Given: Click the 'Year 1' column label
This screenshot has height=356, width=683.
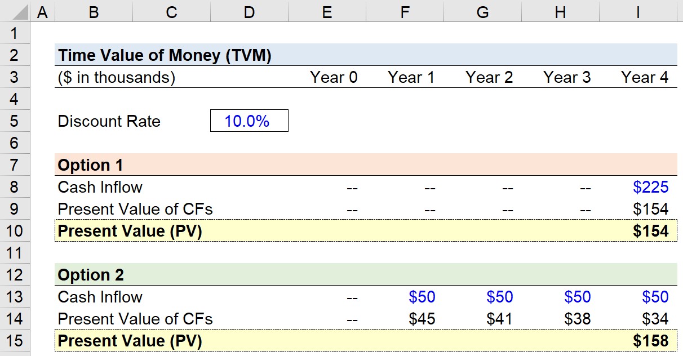Looking at the screenshot, I should (x=411, y=77).
